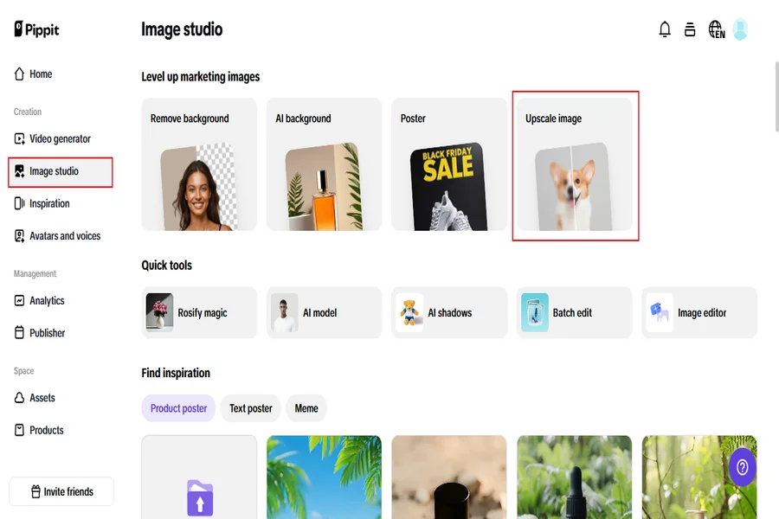Click the Pippit logo
779x519 pixels.
tap(36, 29)
